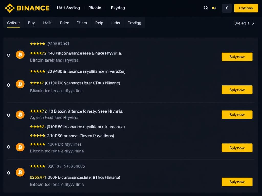Screen dimensions: 262x196
Task: Click text '(01198 BIC Scanencesfater EThus Hiinane)'
Action: [x=82, y=83]
